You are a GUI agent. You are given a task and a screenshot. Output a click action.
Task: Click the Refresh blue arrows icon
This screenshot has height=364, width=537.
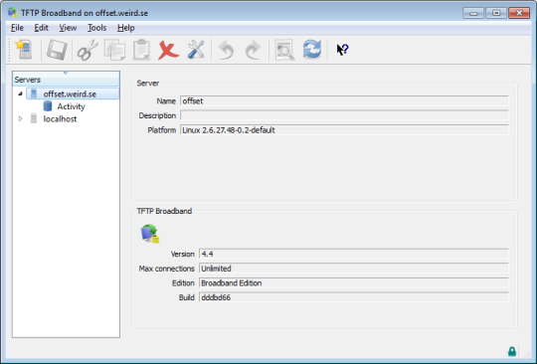(312, 49)
